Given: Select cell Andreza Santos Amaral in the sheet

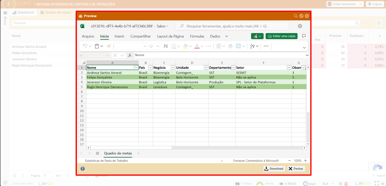Looking at the screenshot, I should 112,73.
